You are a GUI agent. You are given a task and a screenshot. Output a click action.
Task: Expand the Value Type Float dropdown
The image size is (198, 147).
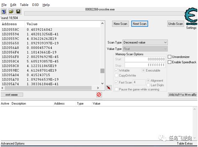pos(145,49)
